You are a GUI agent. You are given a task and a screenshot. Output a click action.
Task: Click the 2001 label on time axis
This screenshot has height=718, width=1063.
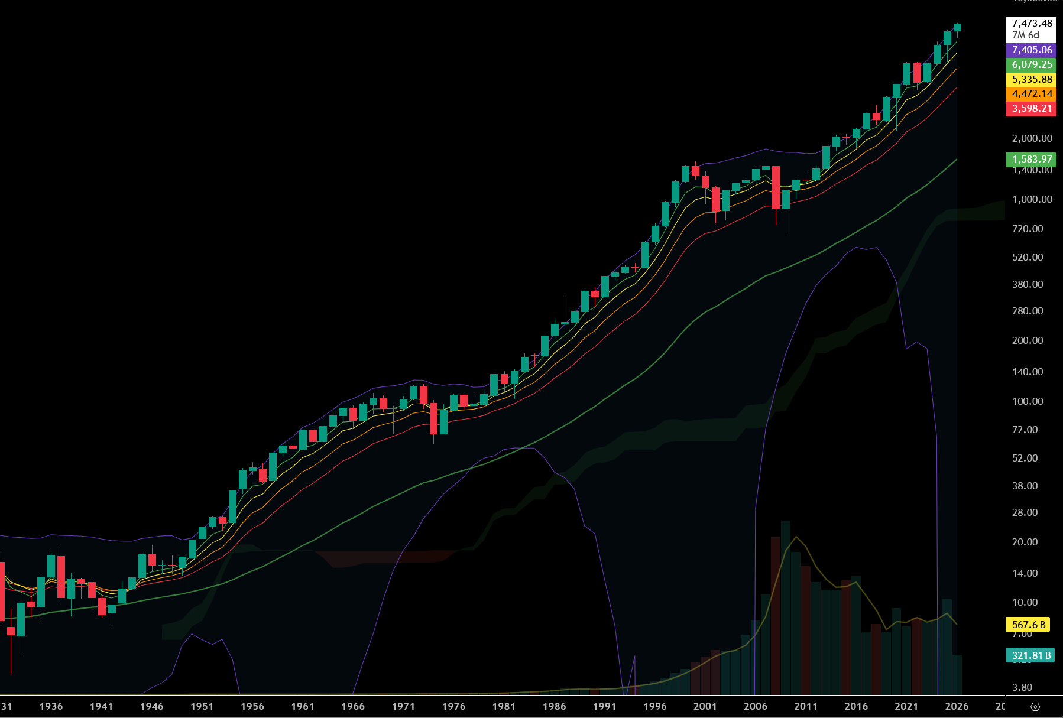point(705,706)
